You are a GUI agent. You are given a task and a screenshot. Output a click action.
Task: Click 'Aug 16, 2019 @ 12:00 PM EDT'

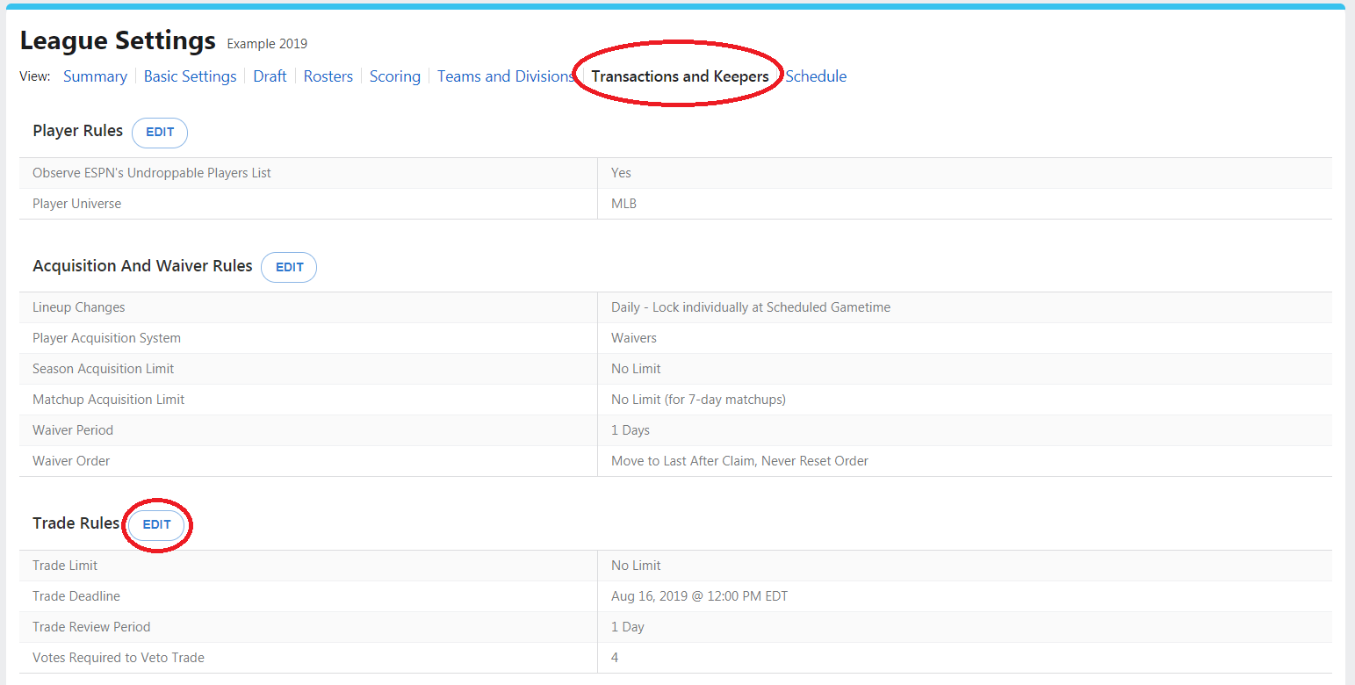click(700, 596)
